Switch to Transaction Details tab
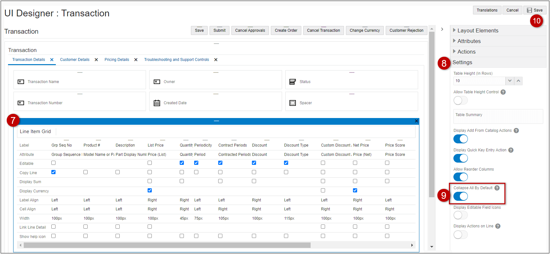The height and width of the screenshot is (254, 550). [29, 60]
